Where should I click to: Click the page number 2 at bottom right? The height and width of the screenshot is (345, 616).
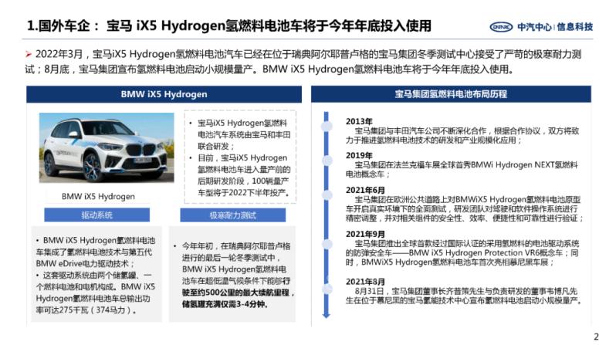(x=595, y=336)
